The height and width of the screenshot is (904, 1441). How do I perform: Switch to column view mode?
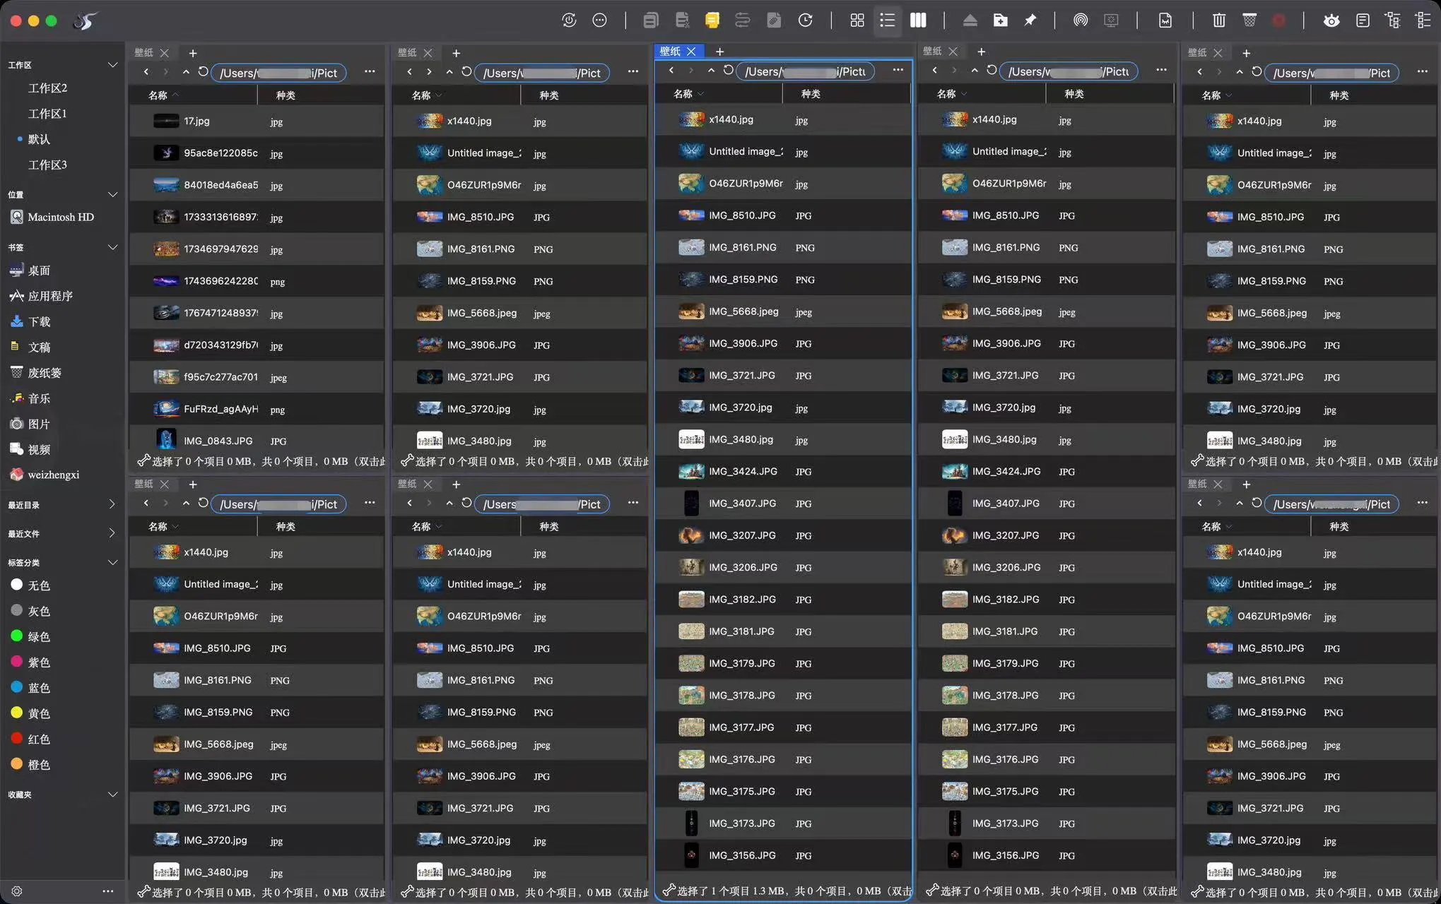tap(918, 20)
